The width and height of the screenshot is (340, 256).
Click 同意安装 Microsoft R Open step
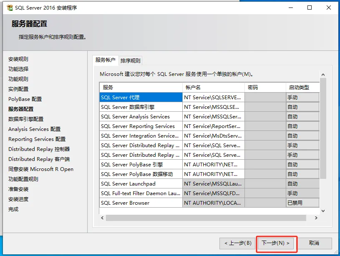tap(41, 169)
